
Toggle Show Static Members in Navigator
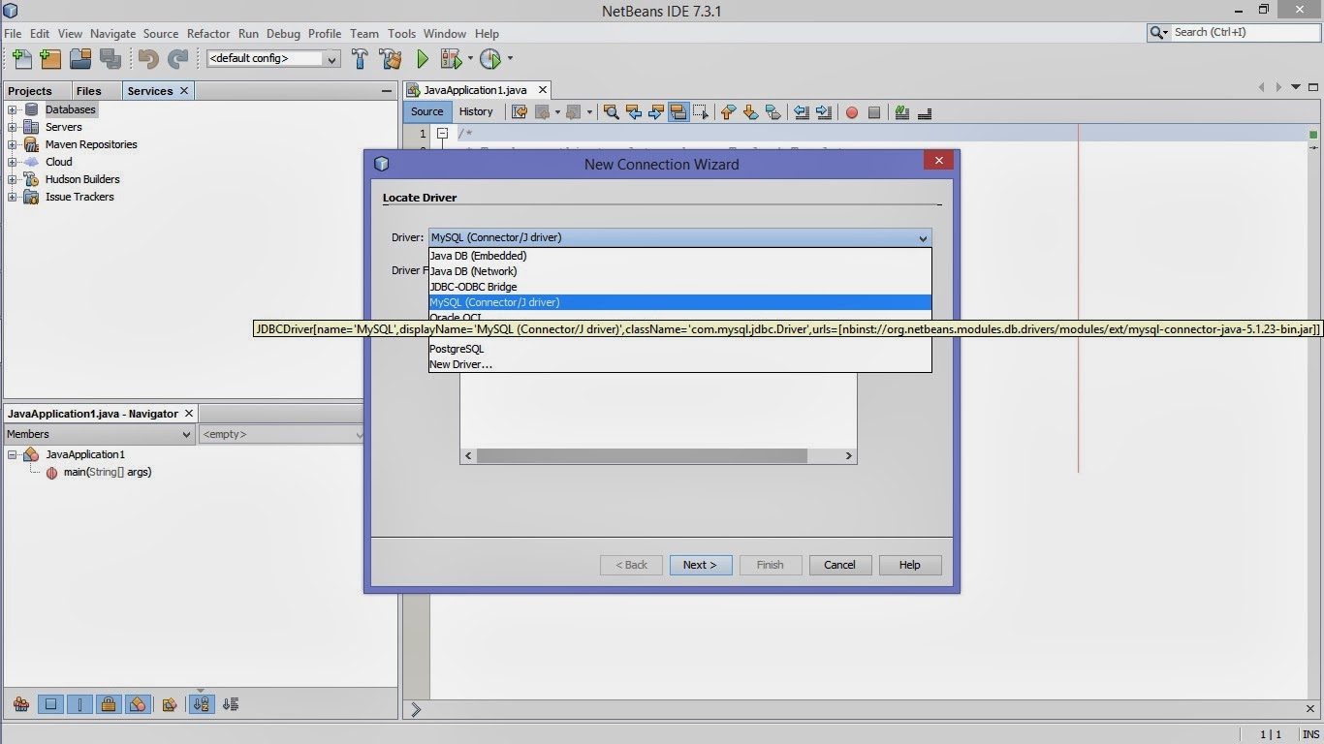tap(79, 704)
